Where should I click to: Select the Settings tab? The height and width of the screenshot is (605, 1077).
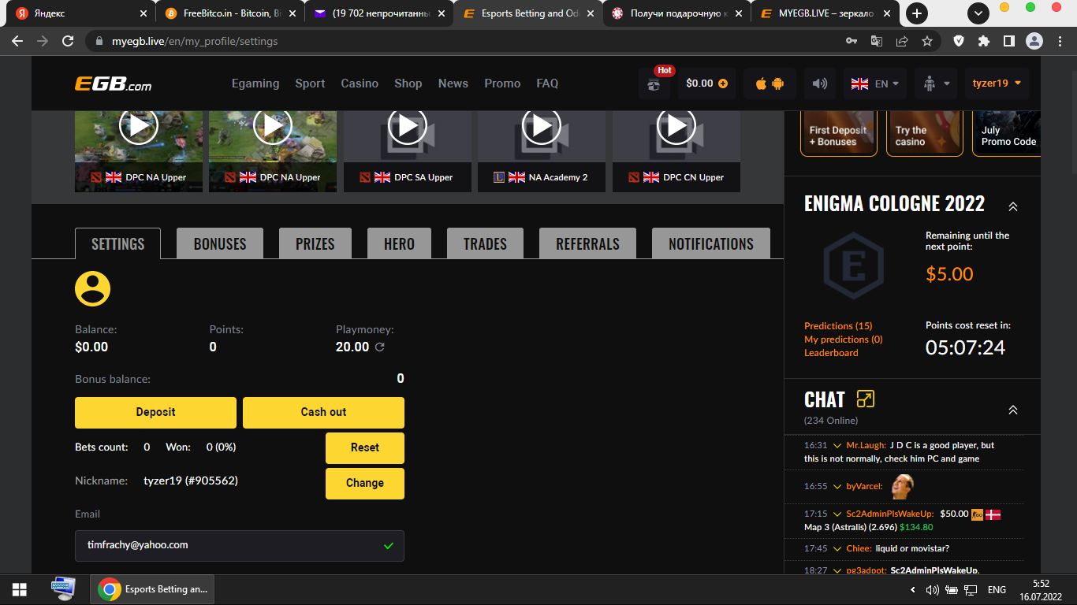pos(117,243)
